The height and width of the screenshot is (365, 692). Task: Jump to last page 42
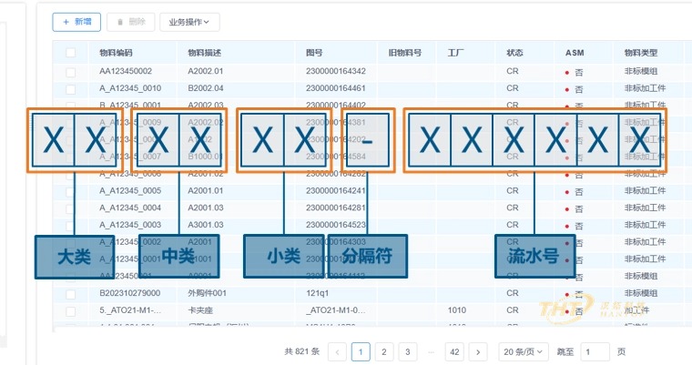click(454, 351)
